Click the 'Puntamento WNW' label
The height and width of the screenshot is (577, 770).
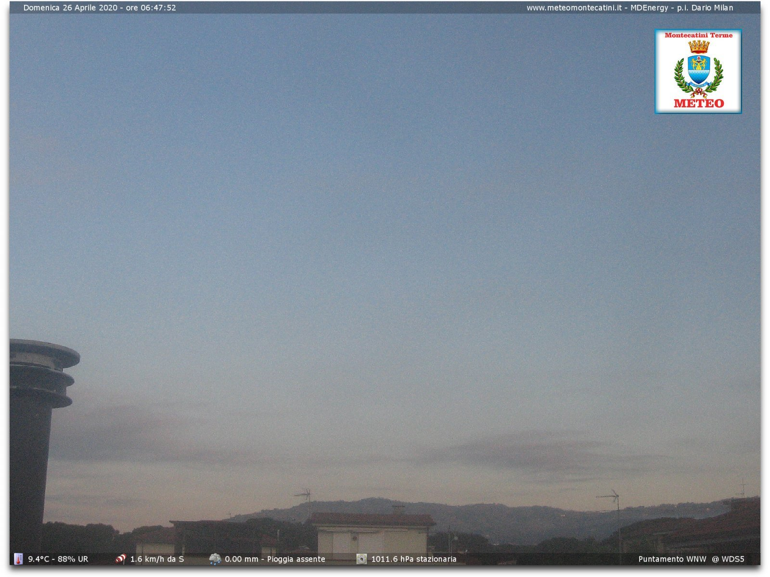[672, 559]
